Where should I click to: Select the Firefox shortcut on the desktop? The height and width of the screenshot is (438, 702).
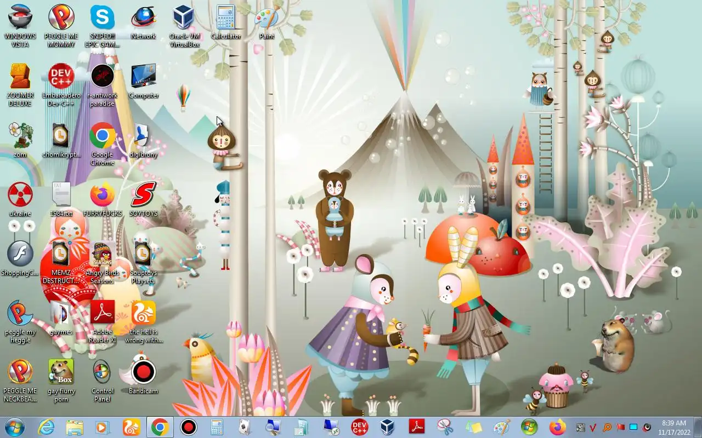click(x=102, y=200)
